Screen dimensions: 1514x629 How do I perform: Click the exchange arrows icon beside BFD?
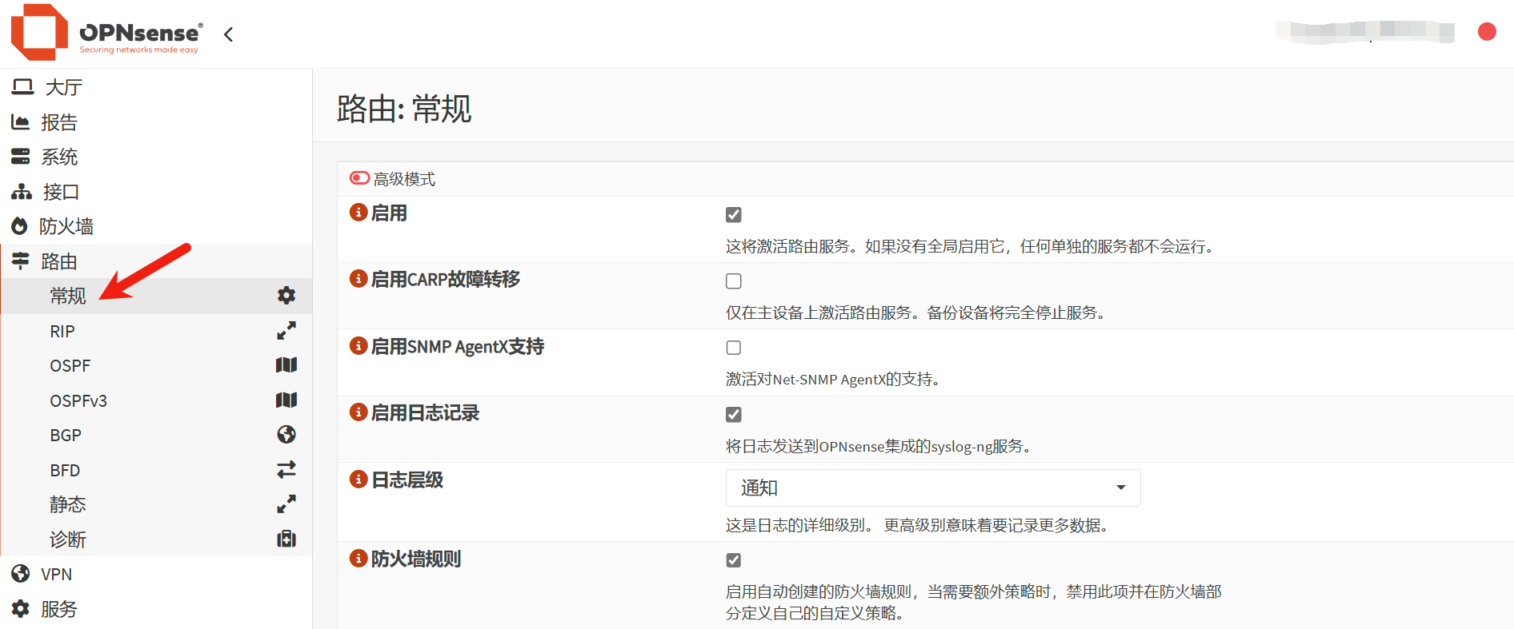point(286,470)
